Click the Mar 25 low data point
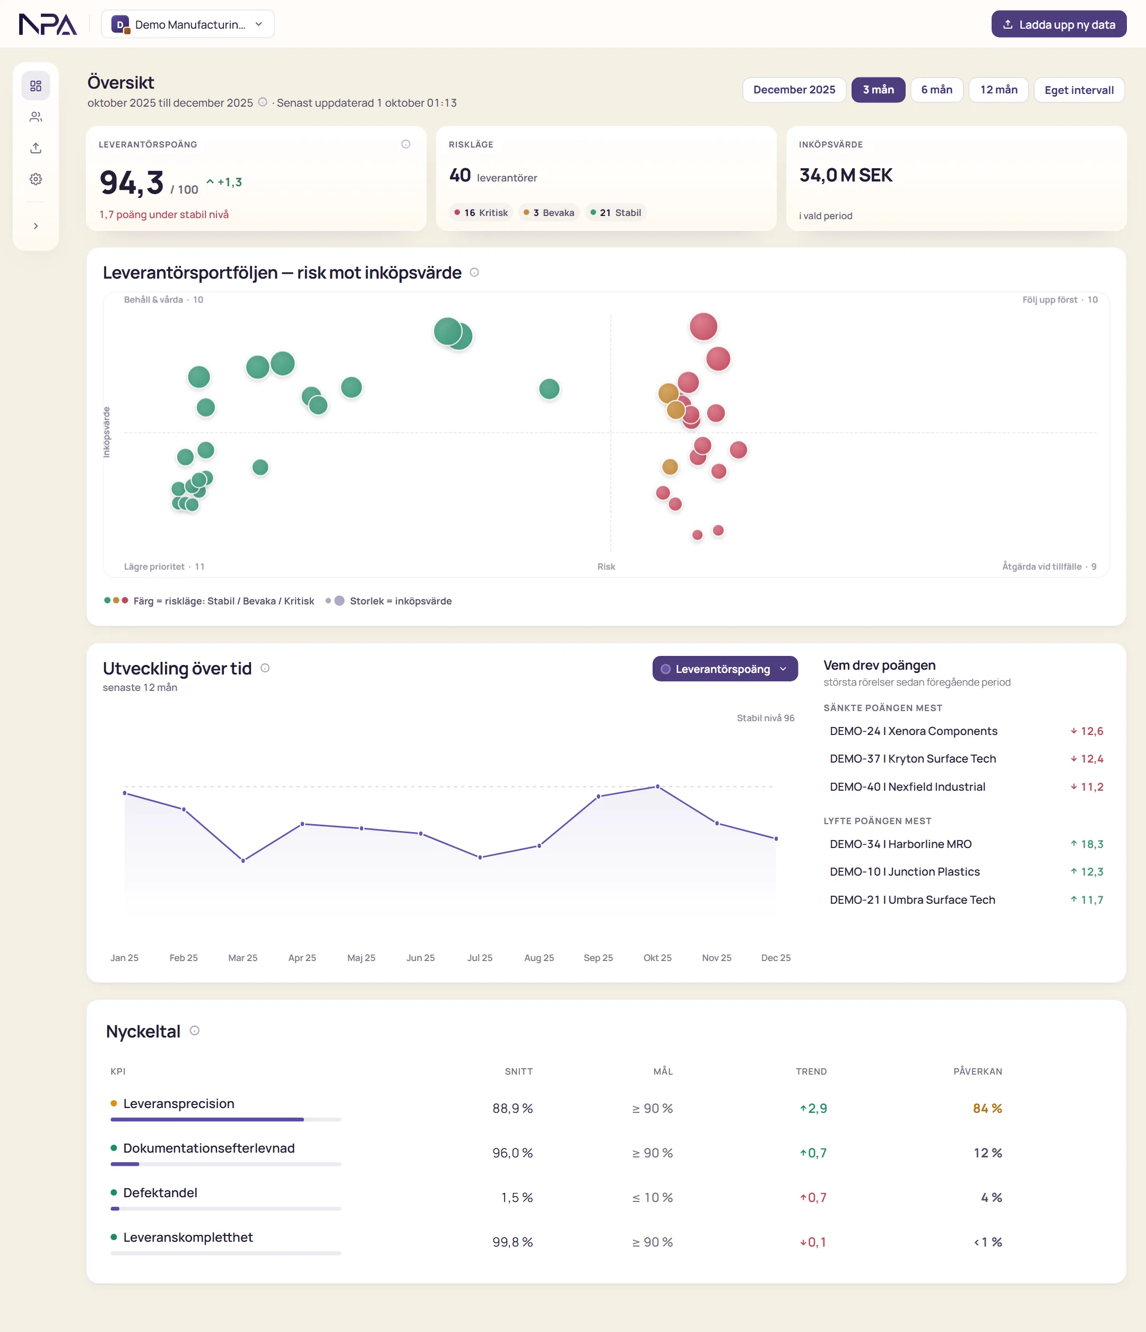This screenshot has width=1146, height=1332. pyautogui.click(x=243, y=861)
